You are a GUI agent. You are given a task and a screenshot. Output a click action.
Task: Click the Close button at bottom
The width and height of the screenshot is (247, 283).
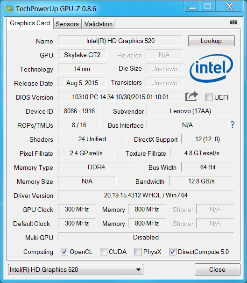[217, 269]
